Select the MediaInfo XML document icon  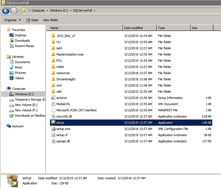tap(53, 104)
